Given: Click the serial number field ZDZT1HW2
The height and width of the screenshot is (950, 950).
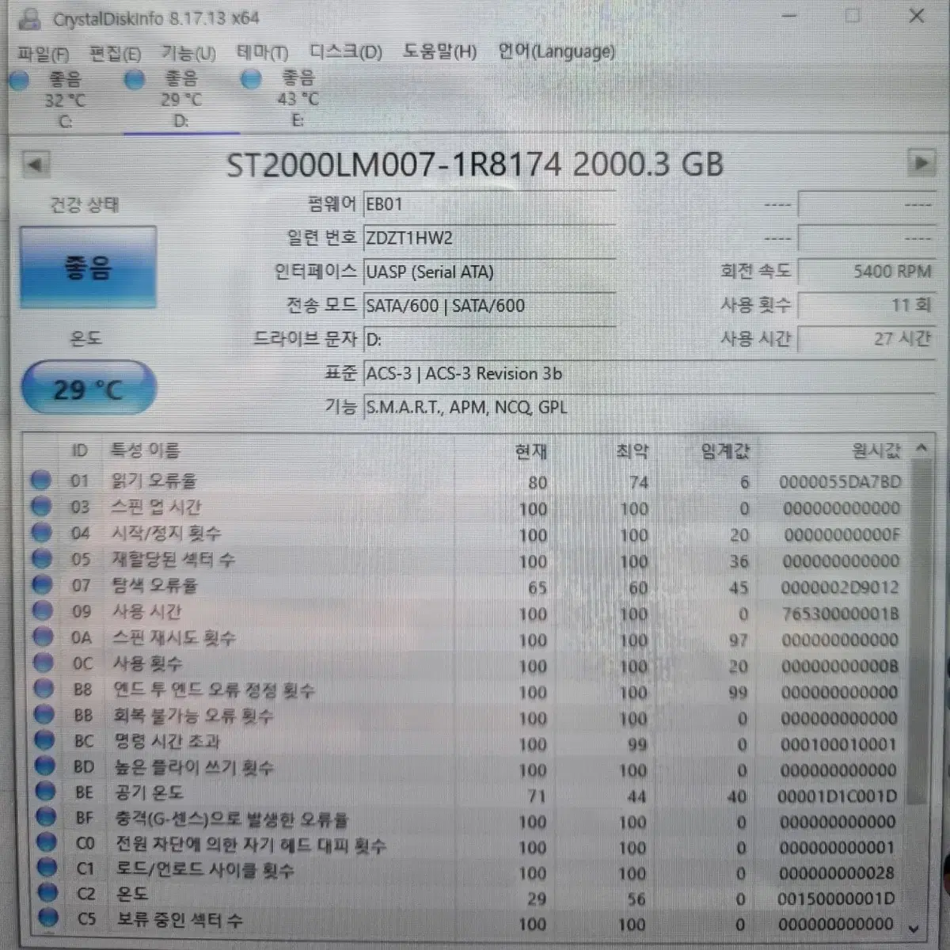Looking at the screenshot, I should 488,237.
